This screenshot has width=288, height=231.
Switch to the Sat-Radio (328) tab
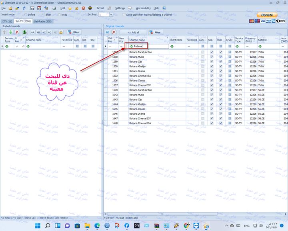(x=43, y=21)
